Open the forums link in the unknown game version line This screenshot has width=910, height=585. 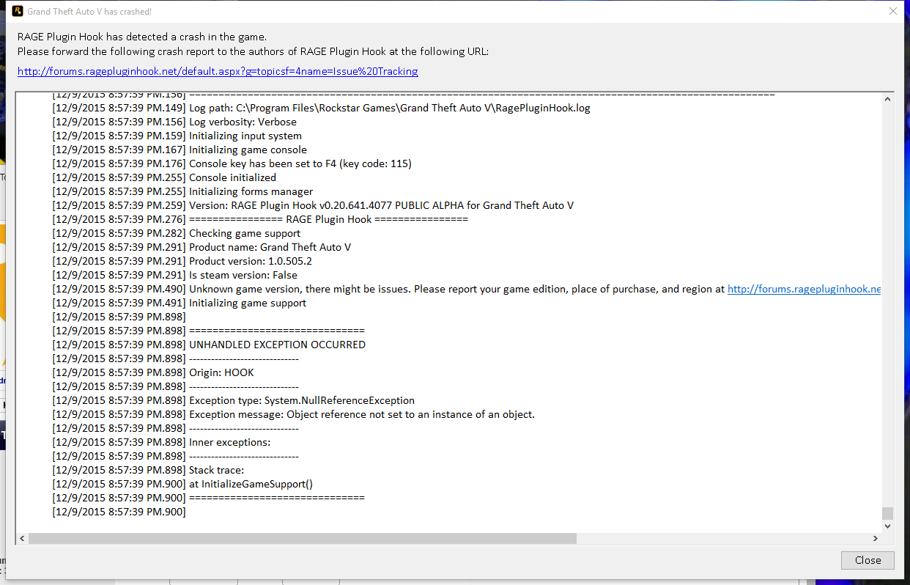(x=804, y=289)
